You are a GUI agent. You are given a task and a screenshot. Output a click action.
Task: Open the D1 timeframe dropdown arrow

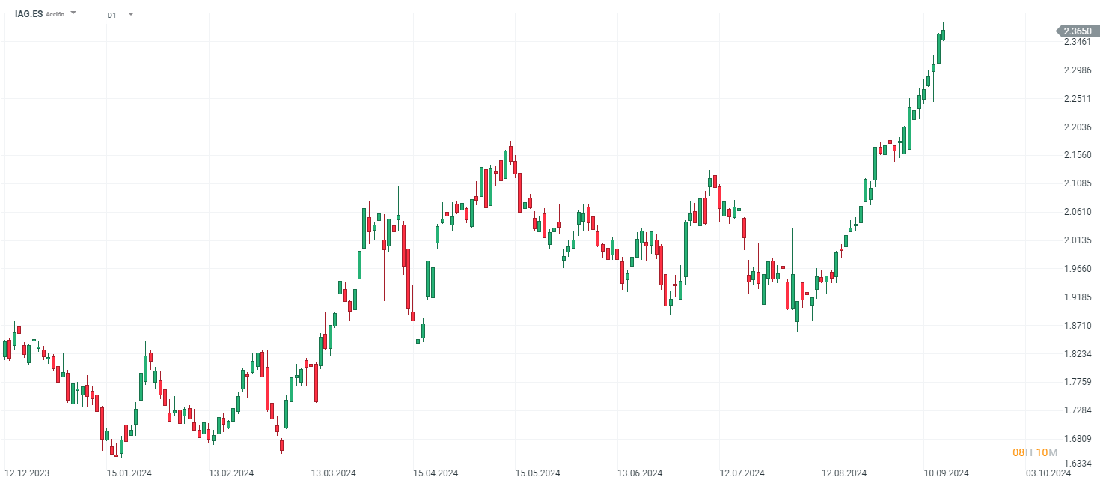(130, 13)
